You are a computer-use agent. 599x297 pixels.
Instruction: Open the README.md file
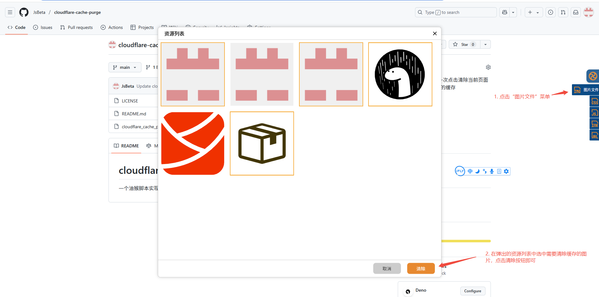(134, 114)
